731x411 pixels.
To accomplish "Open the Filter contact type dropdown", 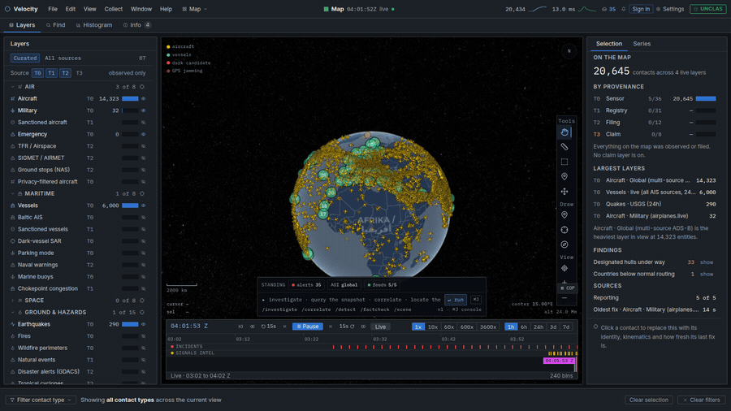I will pyautogui.click(x=41, y=400).
